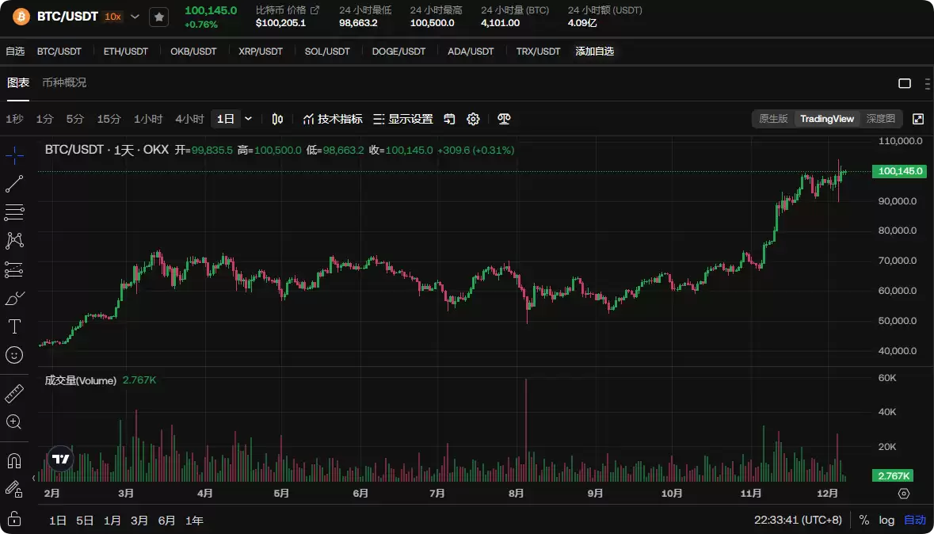The width and height of the screenshot is (934, 534).
Task: Enable magnet snapping mode
Action: [x=14, y=460]
